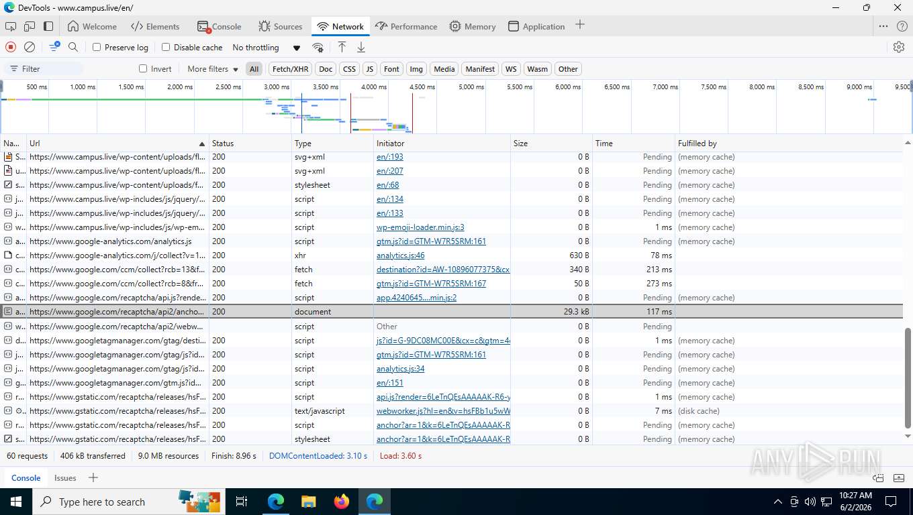Open initiator link en/:151
The width and height of the screenshot is (913, 515).
390,383
